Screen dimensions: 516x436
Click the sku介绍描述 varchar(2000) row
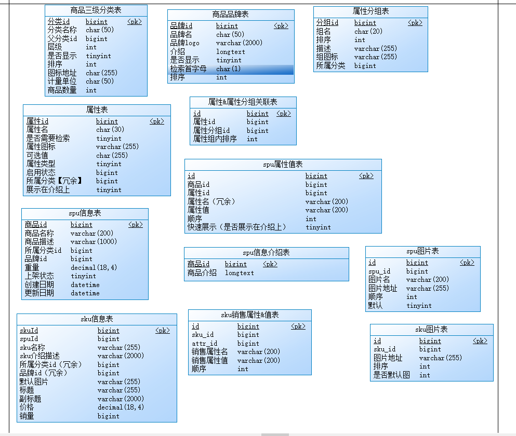pyautogui.click(x=97, y=356)
